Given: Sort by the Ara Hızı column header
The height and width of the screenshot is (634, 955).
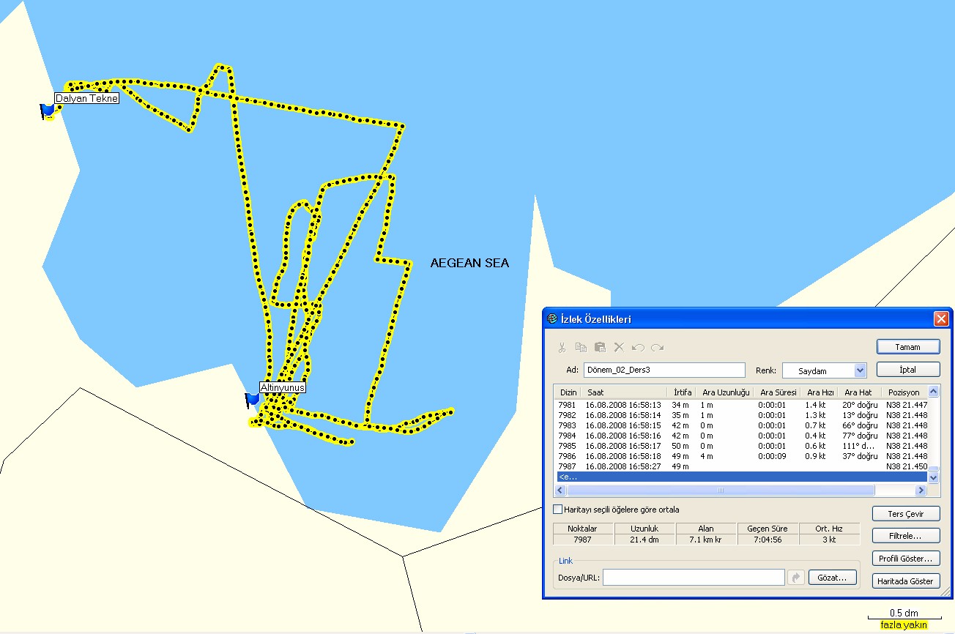Looking at the screenshot, I should (x=820, y=392).
